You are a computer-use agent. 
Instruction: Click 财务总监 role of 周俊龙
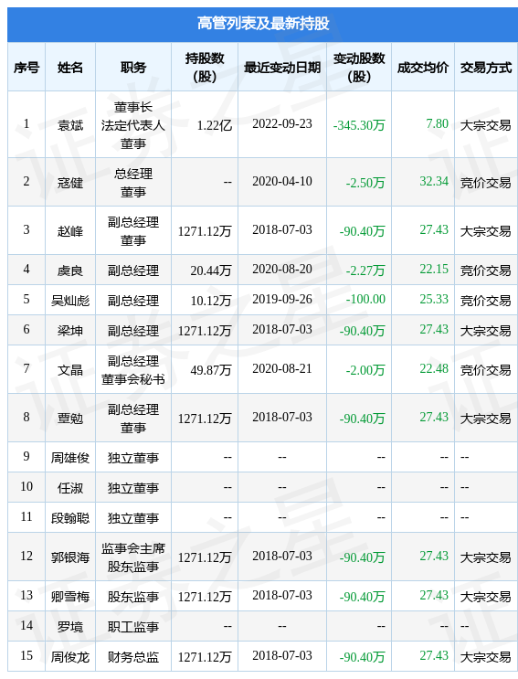click(x=133, y=657)
